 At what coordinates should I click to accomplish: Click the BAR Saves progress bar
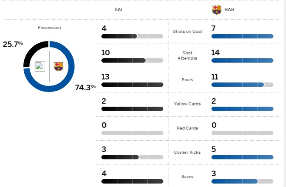point(242,181)
